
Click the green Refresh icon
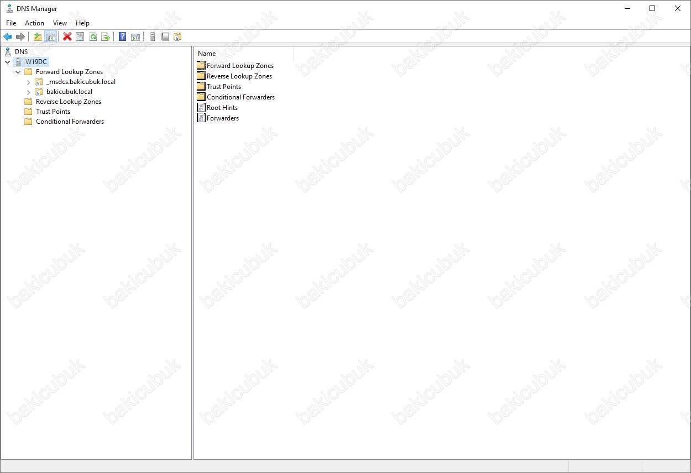pos(93,37)
